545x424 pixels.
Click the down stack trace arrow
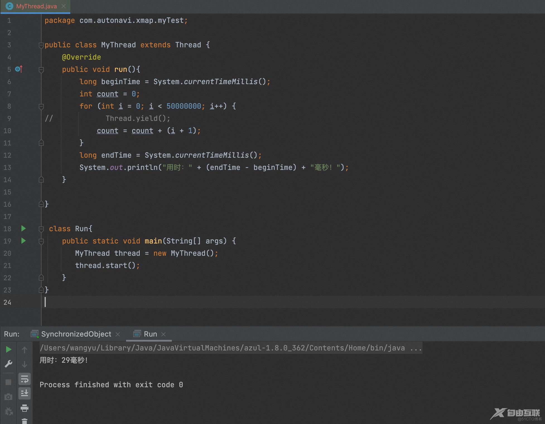[x=25, y=364]
